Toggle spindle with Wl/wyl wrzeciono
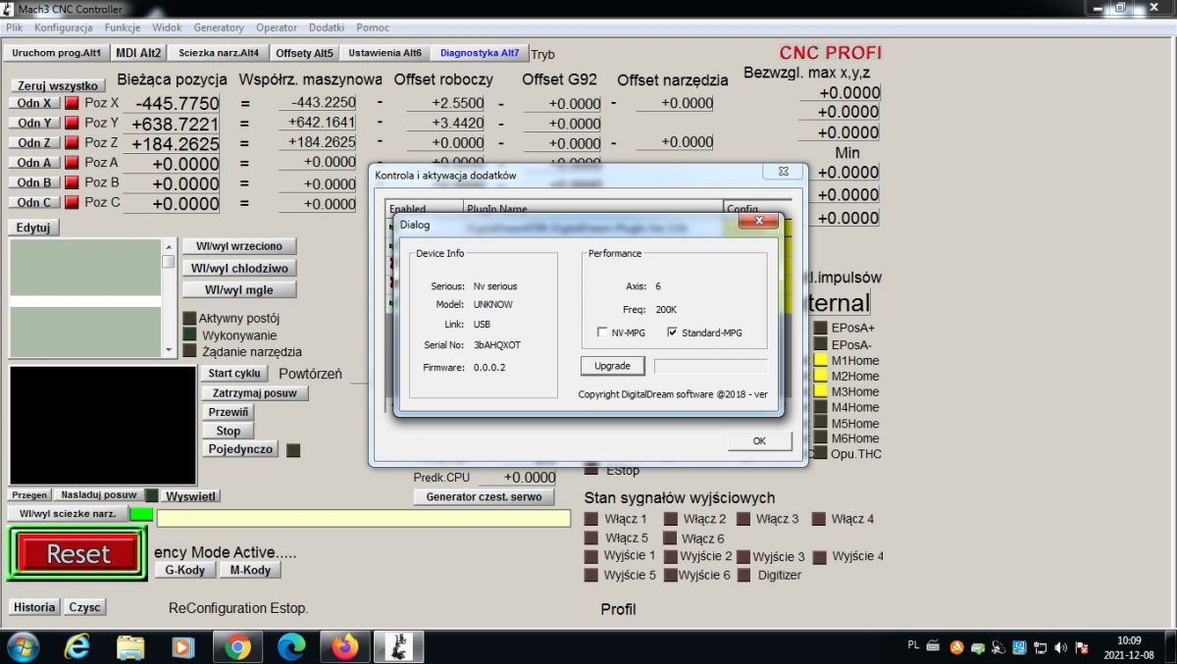The width and height of the screenshot is (1177, 664). 239,247
